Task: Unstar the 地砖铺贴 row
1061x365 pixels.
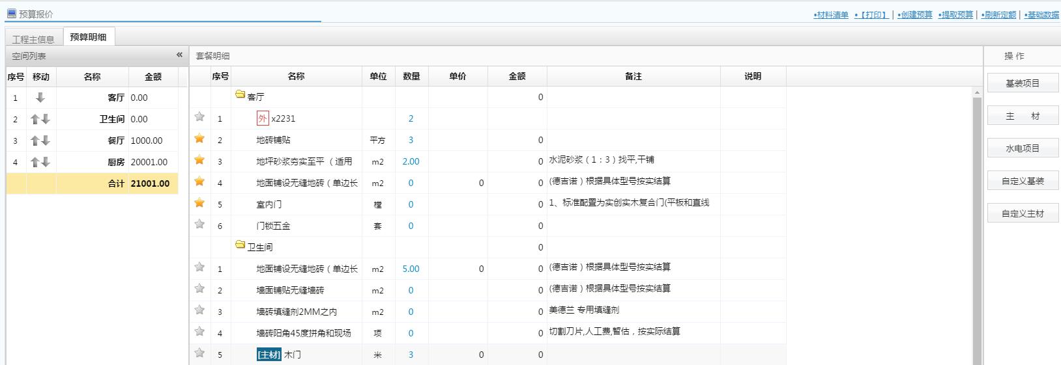Action: pyautogui.click(x=199, y=139)
